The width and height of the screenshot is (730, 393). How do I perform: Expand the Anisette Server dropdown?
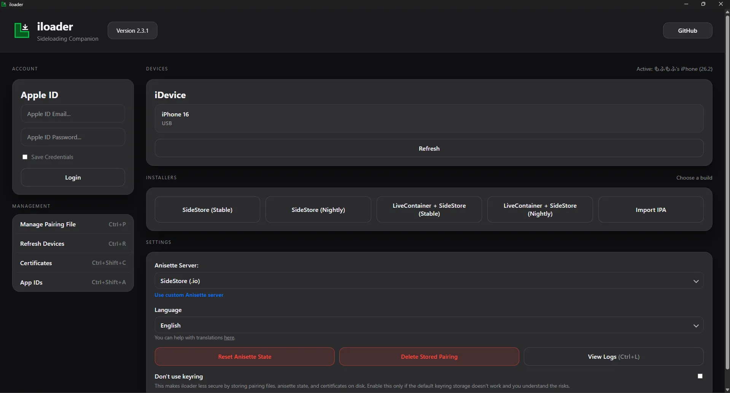[x=429, y=281]
